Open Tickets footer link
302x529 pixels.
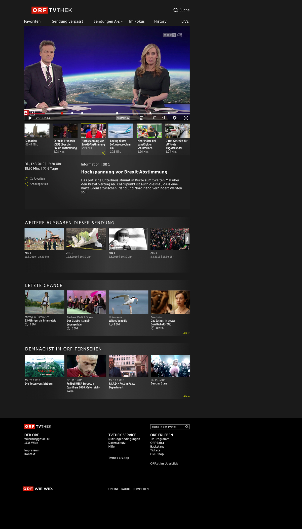coord(155,450)
